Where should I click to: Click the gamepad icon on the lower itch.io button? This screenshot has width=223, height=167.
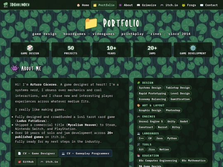pyautogui.click(x=42, y=162)
